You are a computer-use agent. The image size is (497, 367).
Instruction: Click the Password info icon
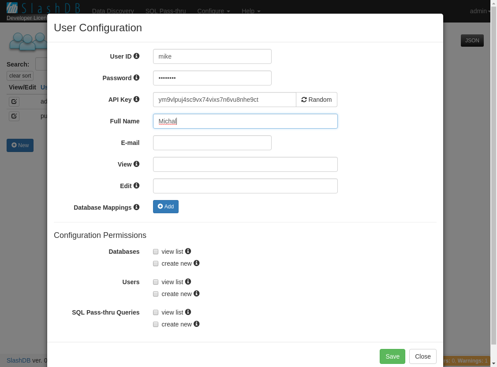(x=136, y=78)
